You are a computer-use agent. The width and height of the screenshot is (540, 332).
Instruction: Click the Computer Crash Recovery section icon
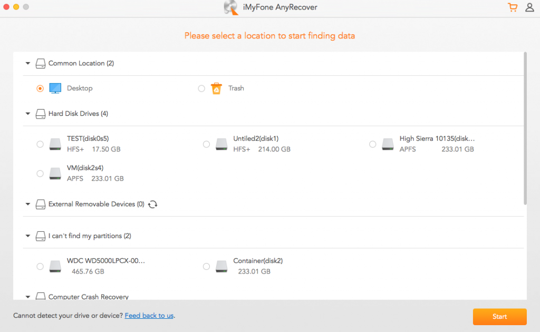click(x=41, y=296)
